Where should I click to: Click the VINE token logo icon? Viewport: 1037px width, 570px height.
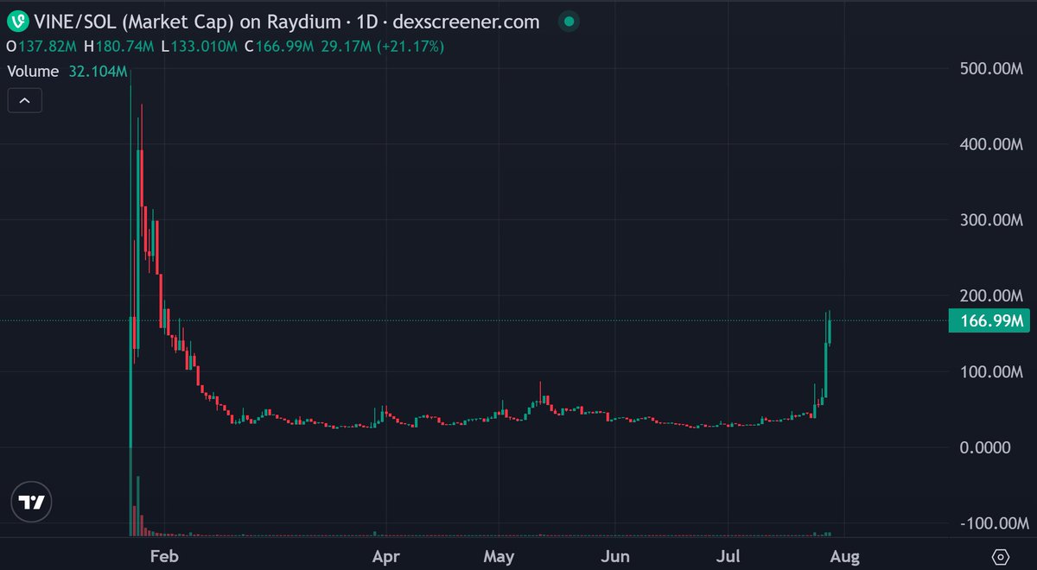(x=17, y=20)
